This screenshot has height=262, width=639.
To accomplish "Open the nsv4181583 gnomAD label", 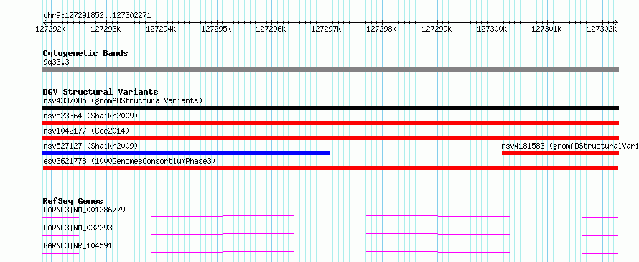I will [570, 146].
